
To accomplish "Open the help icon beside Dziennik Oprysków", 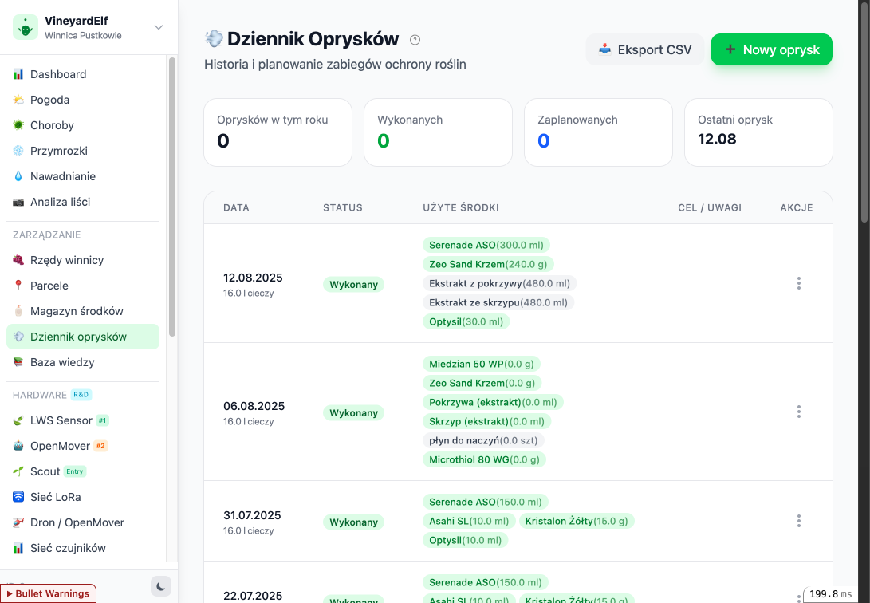I will tap(415, 40).
